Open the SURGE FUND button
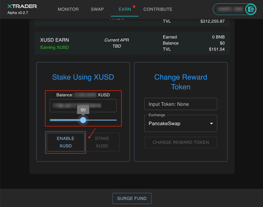 point(132,198)
